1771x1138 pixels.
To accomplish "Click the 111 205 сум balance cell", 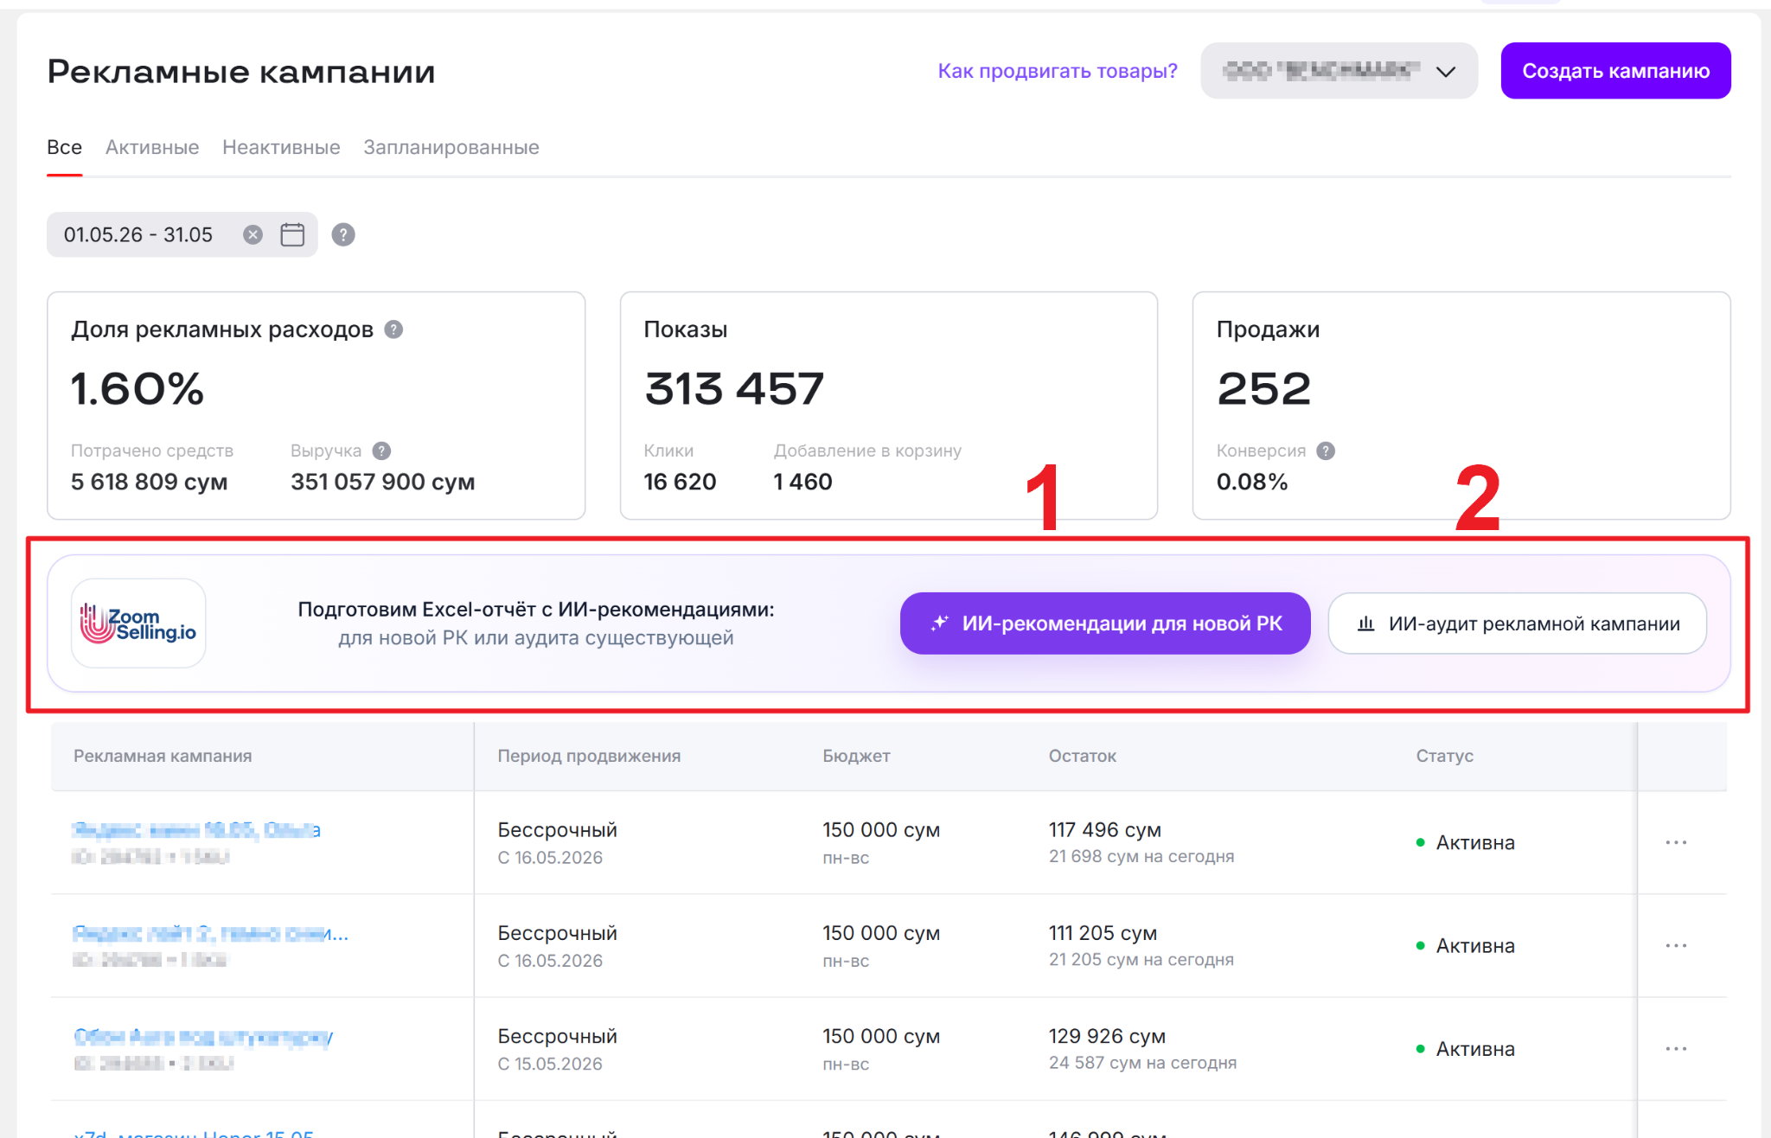I will tap(1103, 933).
